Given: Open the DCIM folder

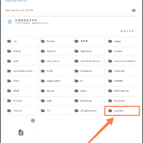Looking at the screenshot, I should click(55, 71).
